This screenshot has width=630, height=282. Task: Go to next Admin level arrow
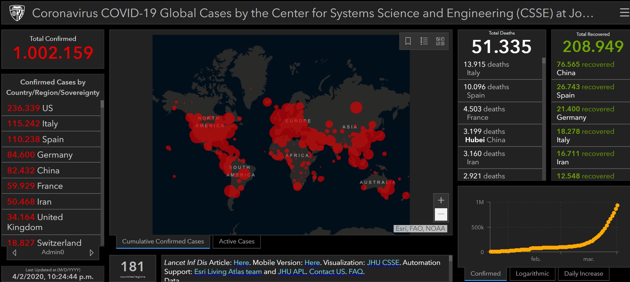91,252
